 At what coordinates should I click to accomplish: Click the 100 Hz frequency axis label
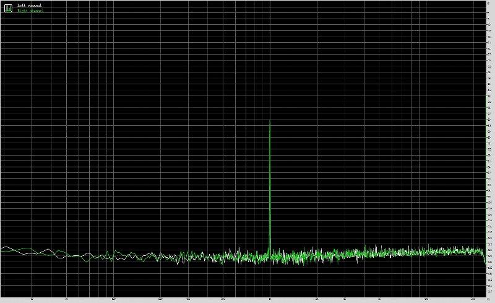coord(113,299)
